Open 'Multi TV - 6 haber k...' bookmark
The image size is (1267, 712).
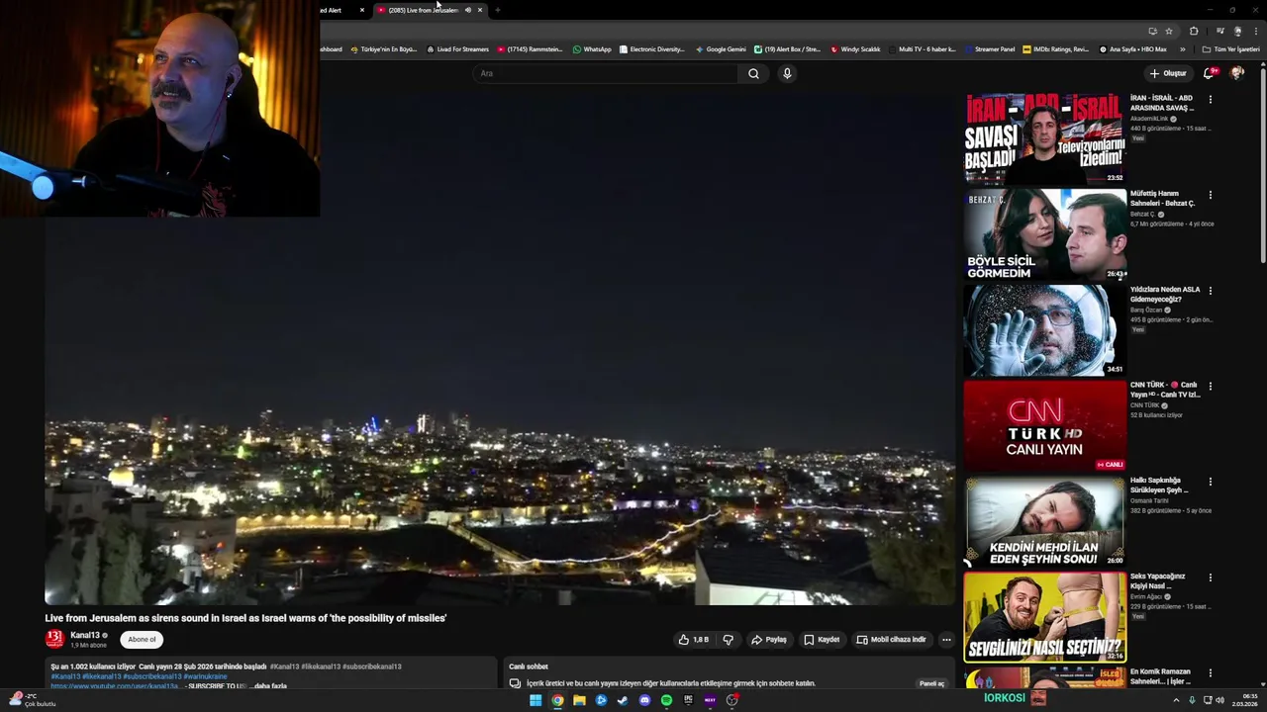pos(924,49)
